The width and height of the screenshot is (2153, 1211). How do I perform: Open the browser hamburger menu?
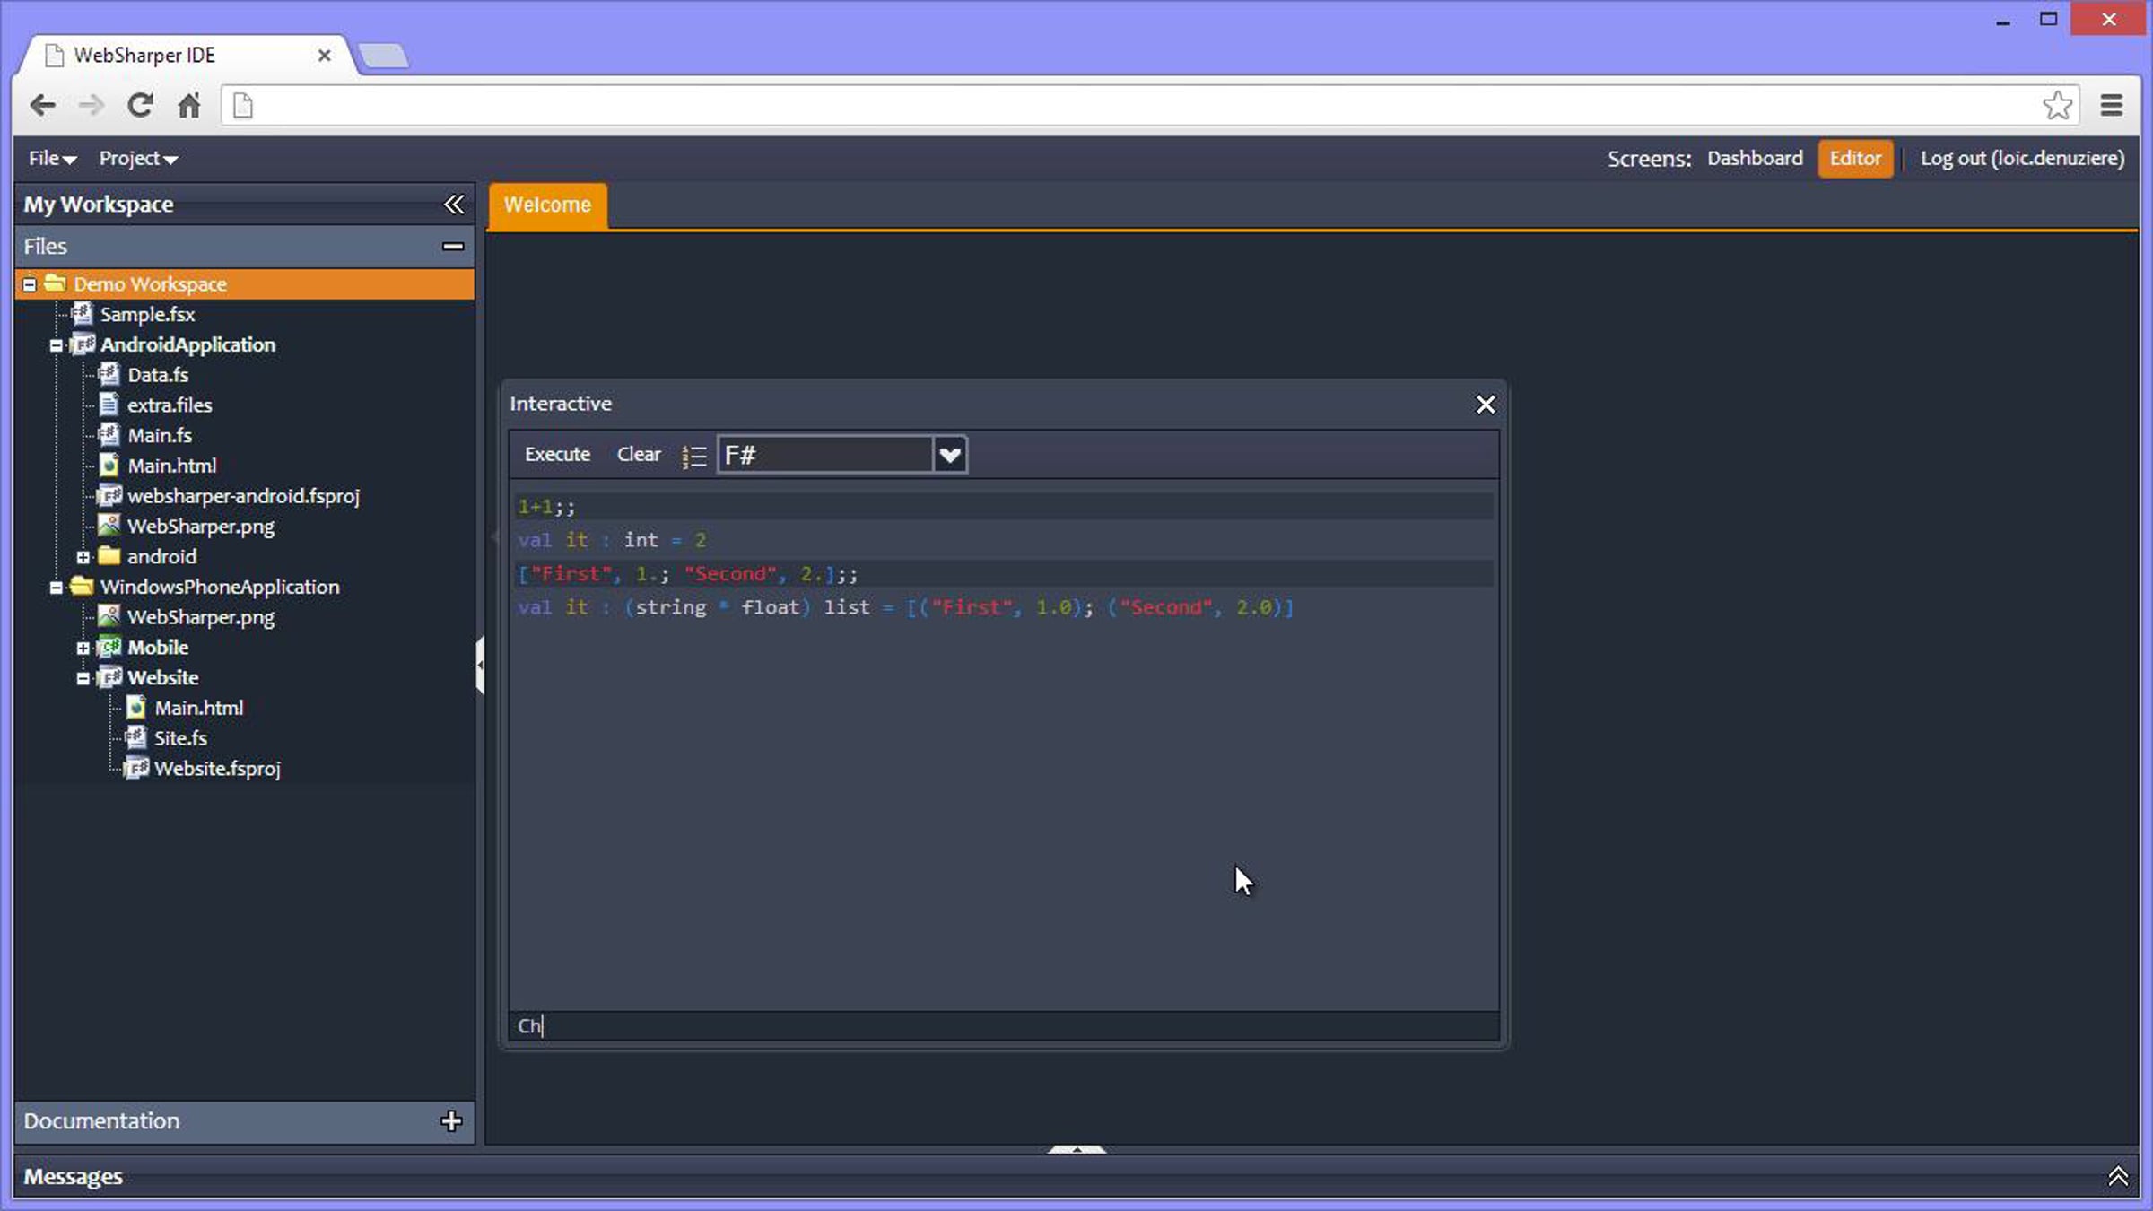[2112, 105]
